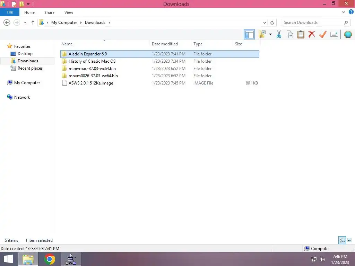Expand the chevron after Downloads
355x266 pixels.
pyautogui.click(x=109, y=23)
